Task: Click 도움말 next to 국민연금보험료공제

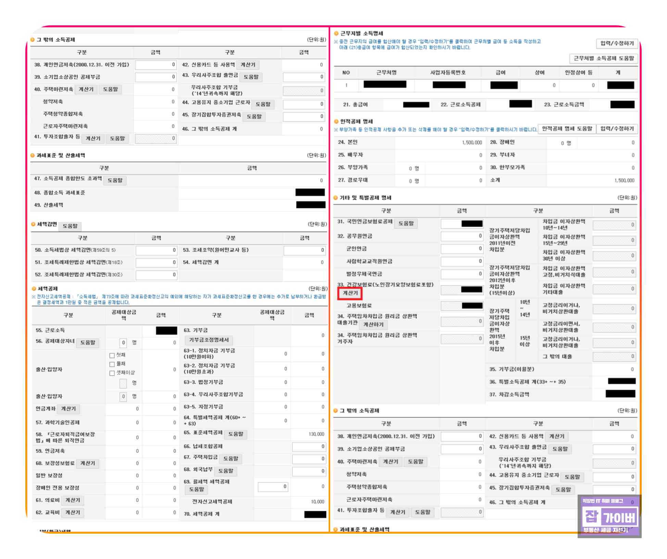Action: [406, 224]
